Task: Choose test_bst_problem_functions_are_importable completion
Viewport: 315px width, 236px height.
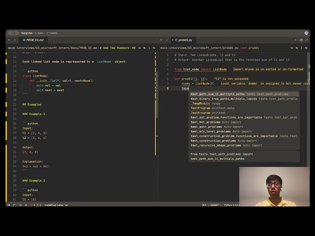Action: point(244,118)
